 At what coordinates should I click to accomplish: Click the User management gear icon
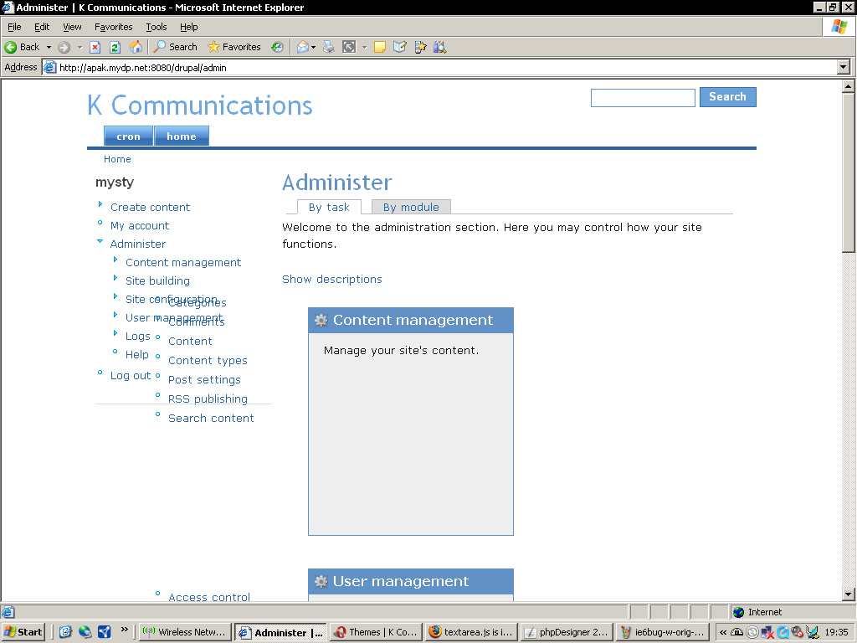[x=321, y=582]
